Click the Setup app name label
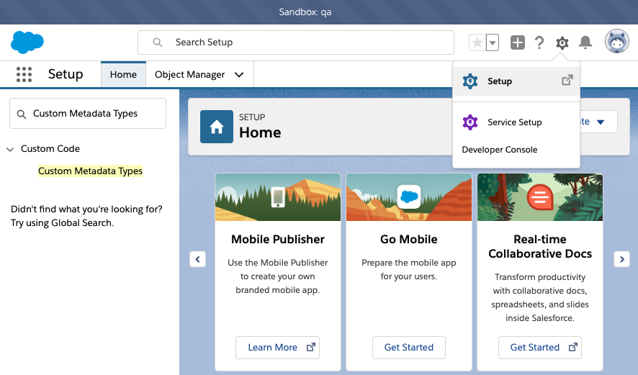This screenshot has width=638, height=375. pyautogui.click(x=66, y=74)
